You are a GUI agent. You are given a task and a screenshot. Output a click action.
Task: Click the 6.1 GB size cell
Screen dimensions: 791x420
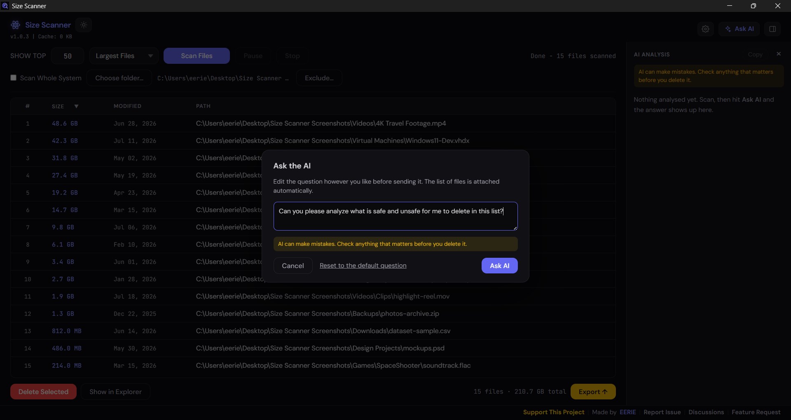[63, 245]
